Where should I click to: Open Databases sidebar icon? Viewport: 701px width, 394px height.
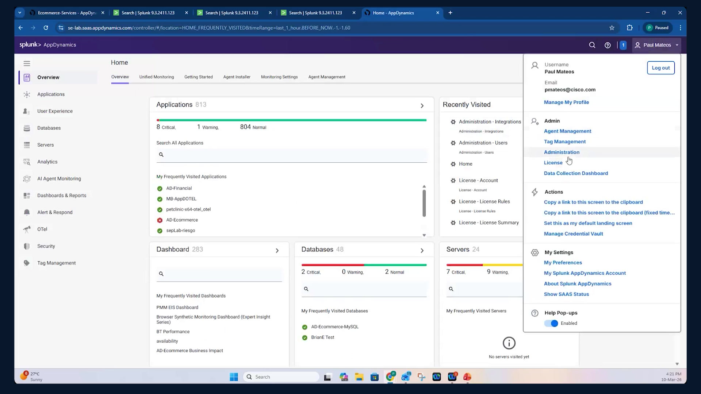click(x=27, y=128)
